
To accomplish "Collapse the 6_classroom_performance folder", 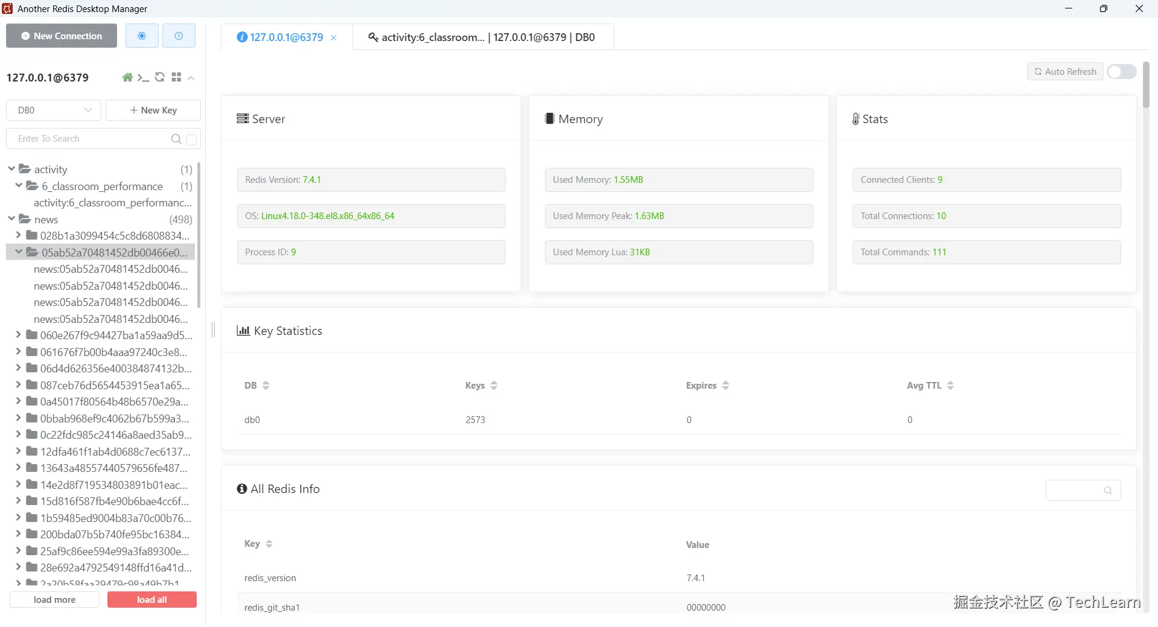I will click(19, 186).
